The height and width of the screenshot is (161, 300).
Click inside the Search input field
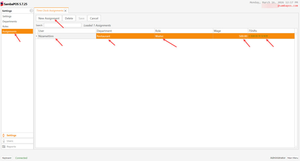62,25
